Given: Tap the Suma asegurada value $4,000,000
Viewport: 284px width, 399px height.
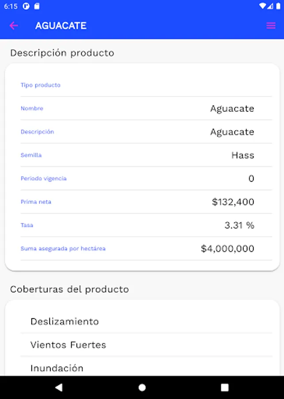Looking at the screenshot, I should pos(227,249).
